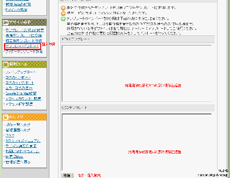Click inside the HTML template text area
230x178 pixels.
point(137,73)
